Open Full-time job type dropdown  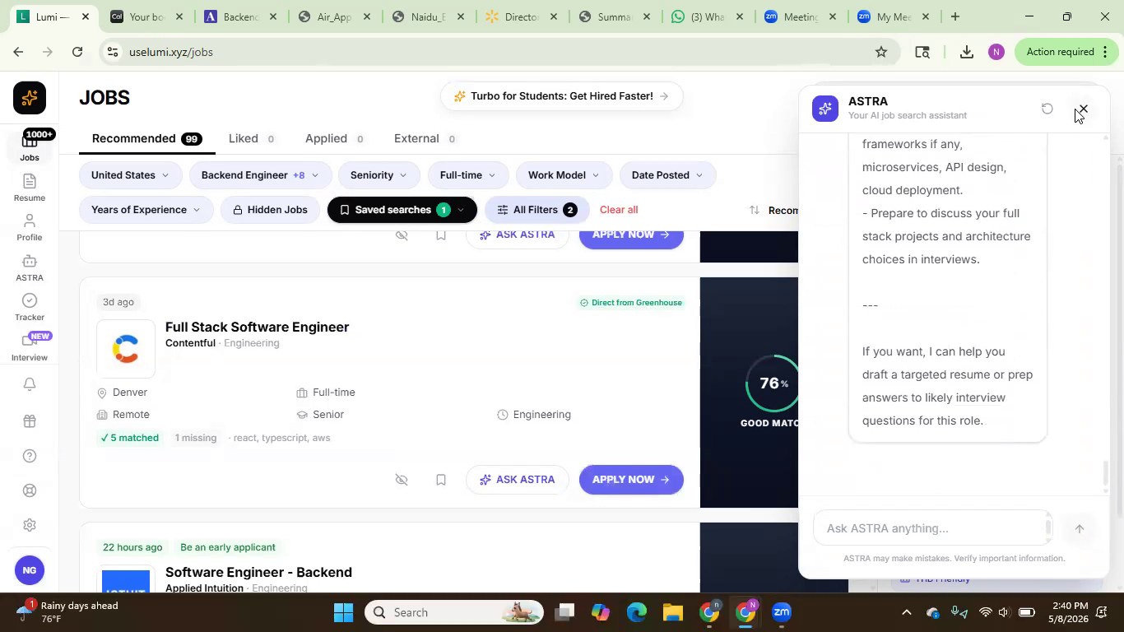pos(468,175)
